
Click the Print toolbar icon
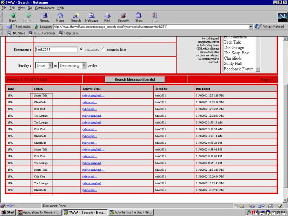point(107,16)
